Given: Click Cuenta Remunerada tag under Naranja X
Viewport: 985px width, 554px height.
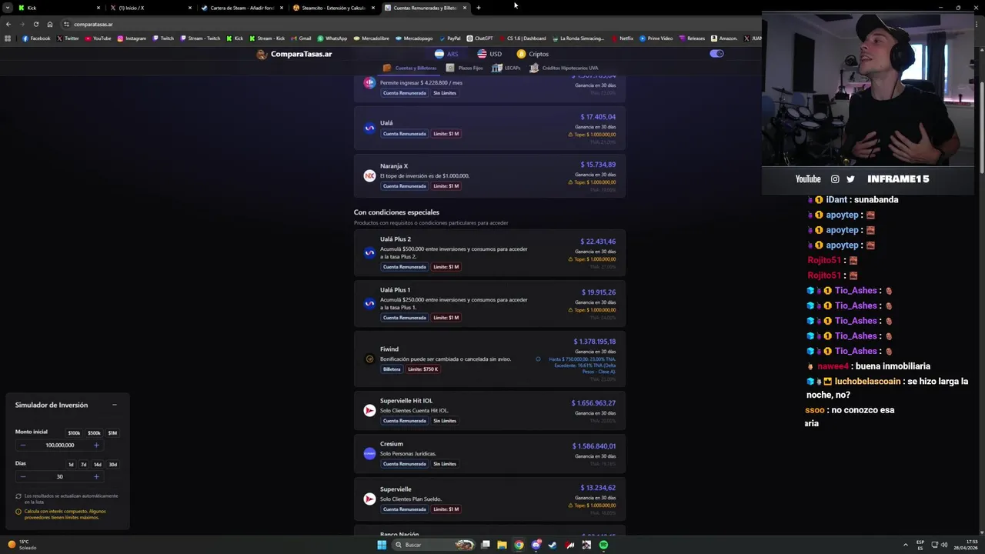Looking at the screenshot, I should [x=404, y=186].
